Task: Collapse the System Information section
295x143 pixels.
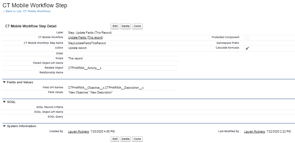Action: 4,126
